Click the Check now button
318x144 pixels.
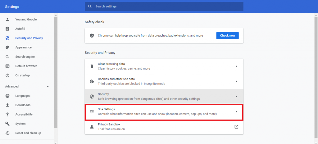(x=227, y=36)
